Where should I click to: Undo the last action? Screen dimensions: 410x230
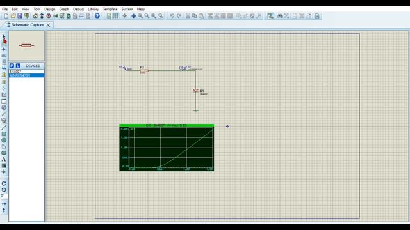point(172,16)
